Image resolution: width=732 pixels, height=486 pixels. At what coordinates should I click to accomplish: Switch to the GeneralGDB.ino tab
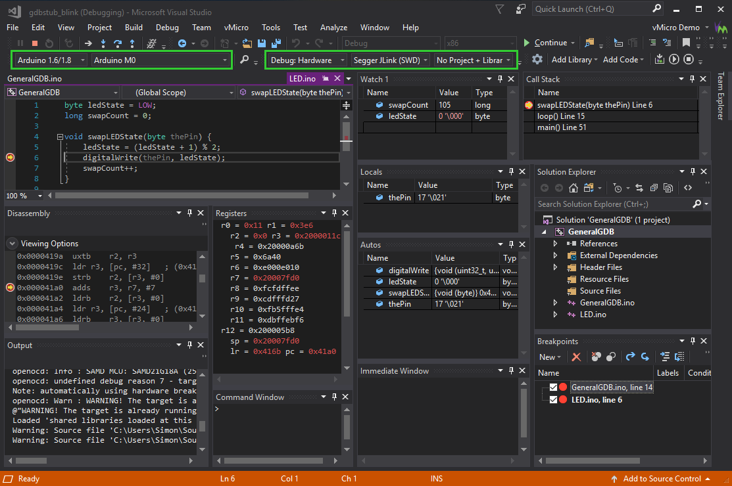click(x=35, y=79)
